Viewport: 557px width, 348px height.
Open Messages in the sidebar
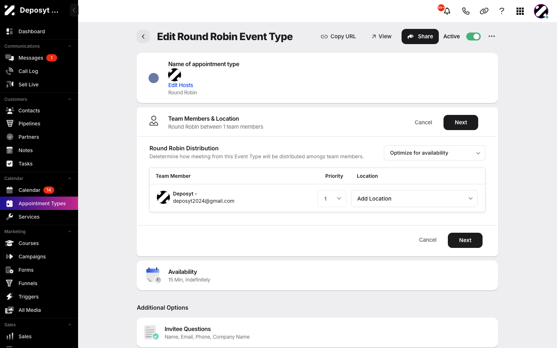pos(39,58)
